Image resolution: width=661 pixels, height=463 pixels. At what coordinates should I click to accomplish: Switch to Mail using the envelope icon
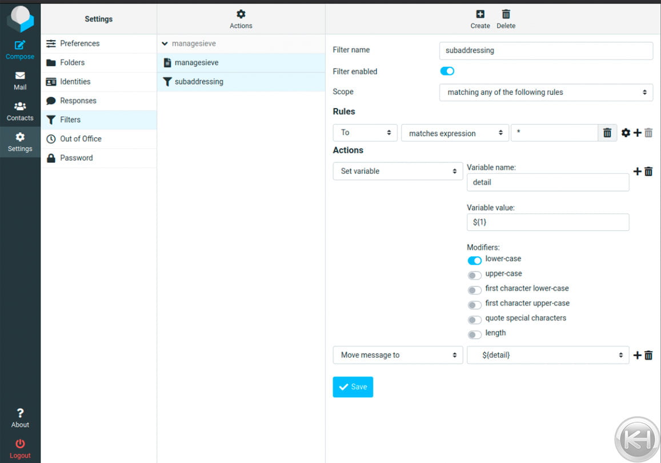[x=20, y=80]
